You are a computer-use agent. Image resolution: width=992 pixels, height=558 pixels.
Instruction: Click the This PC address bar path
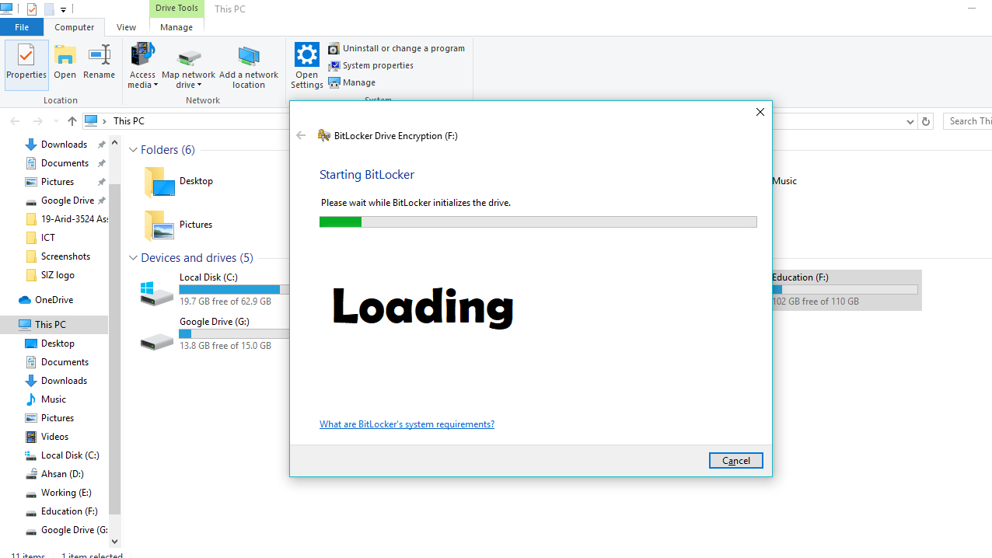[128, 121]
